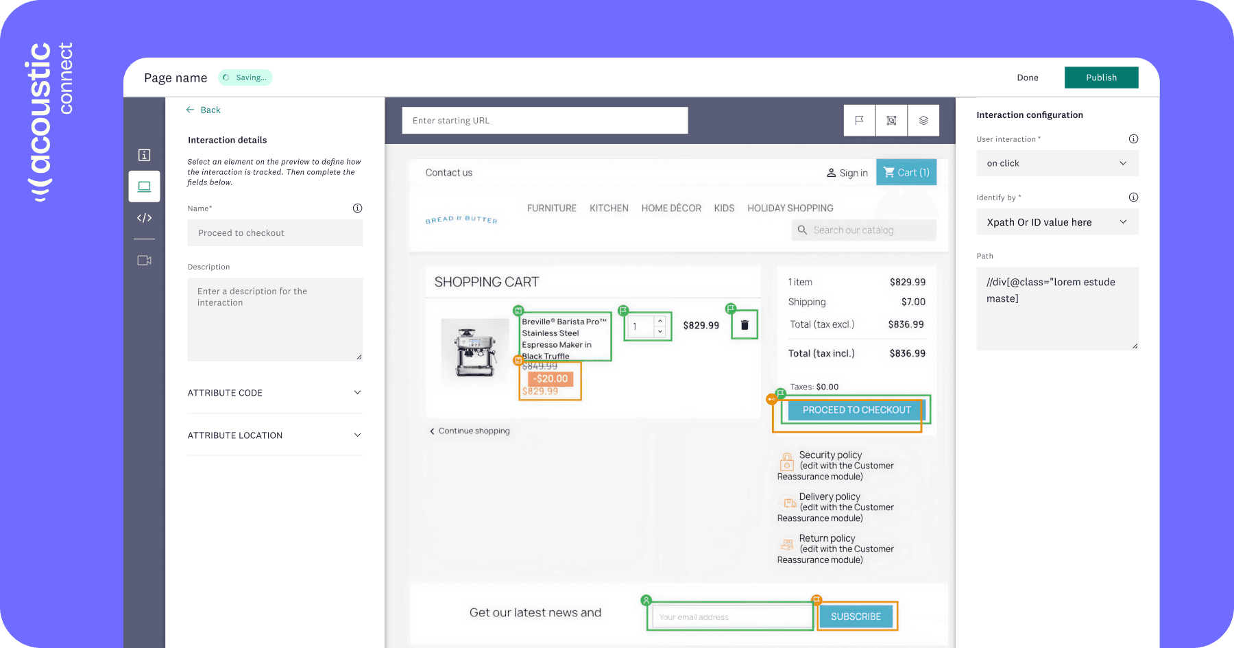1234x648 pixels.
Task: Open the 'on click' user interaction dropdown
Action: [1056, 163]
